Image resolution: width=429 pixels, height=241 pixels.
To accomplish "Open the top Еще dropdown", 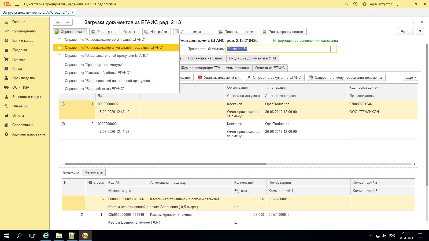I will 405,32.
